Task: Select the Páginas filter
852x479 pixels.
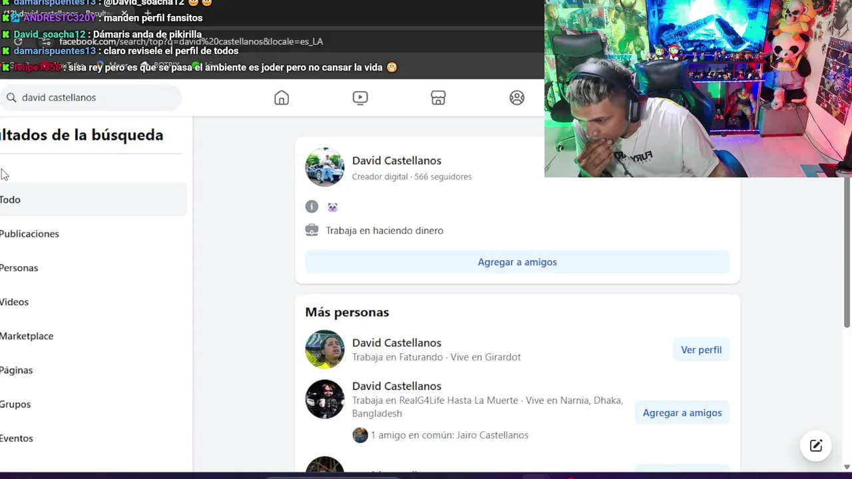Action: [x=93, y=370]
